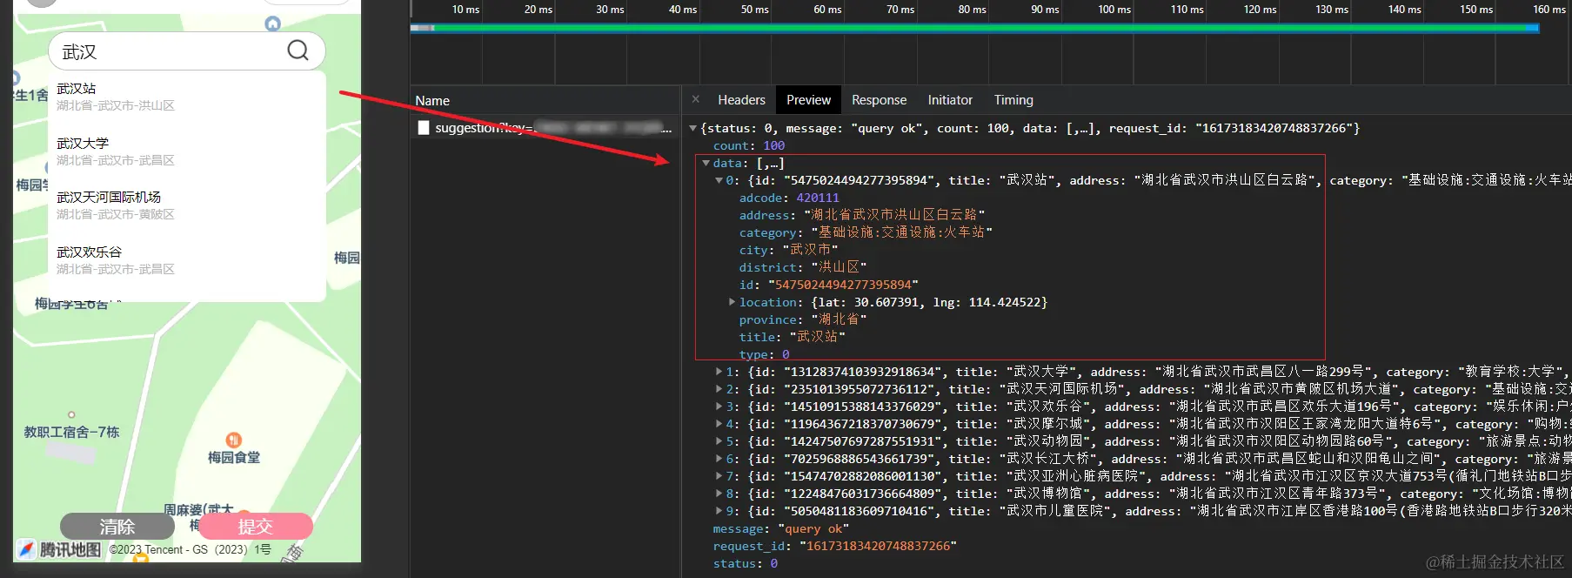Click the 100 ms timeline marker

pyautogui.click(x=1114, y=10)
